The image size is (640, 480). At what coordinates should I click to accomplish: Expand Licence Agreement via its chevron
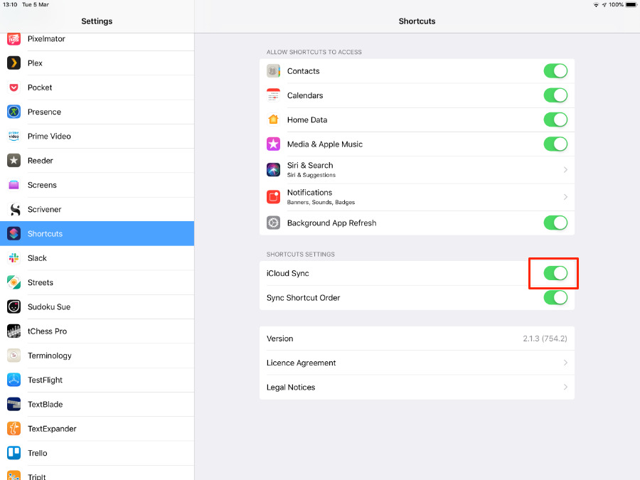pyautogui.click(x=565, y=363)
